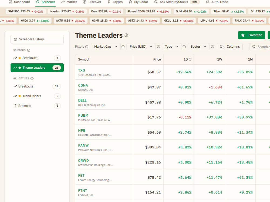270x202 pixels.
Task: Click the ONDG ticker chip
Action: 35,21
